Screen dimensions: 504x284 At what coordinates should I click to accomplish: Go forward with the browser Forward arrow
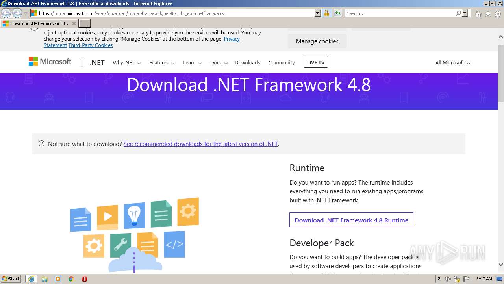[17, 13]
